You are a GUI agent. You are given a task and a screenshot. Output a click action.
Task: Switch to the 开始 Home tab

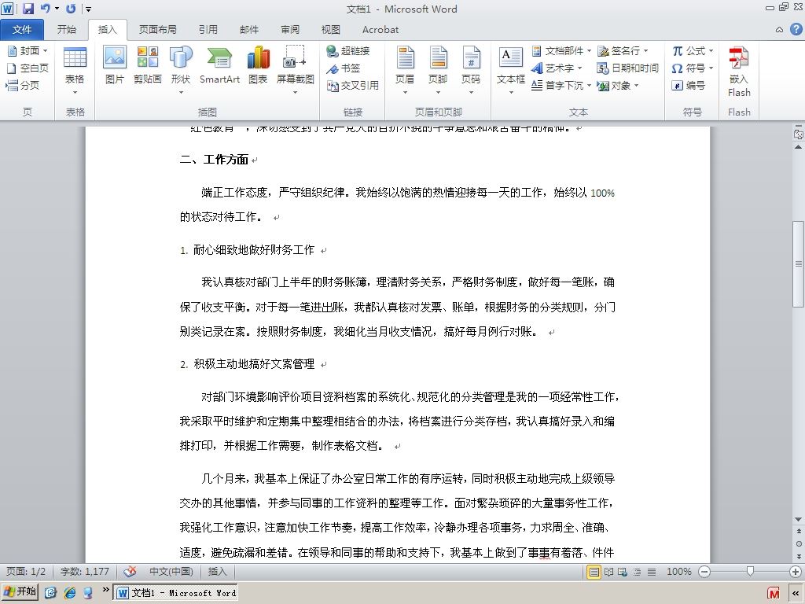point(66,29)
